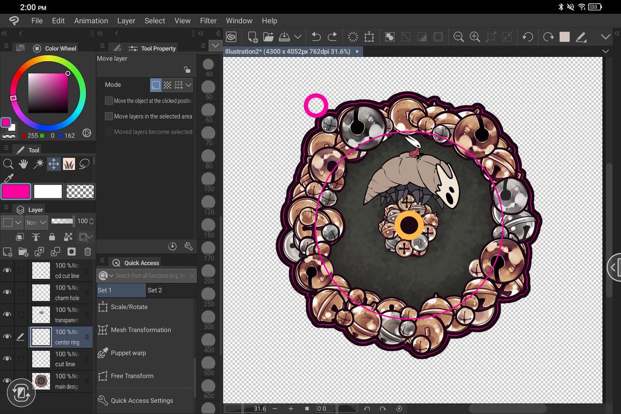Zoom in using the magnifier plus icon
Viewport: 621px width, 414px height.
click(475, 37)
